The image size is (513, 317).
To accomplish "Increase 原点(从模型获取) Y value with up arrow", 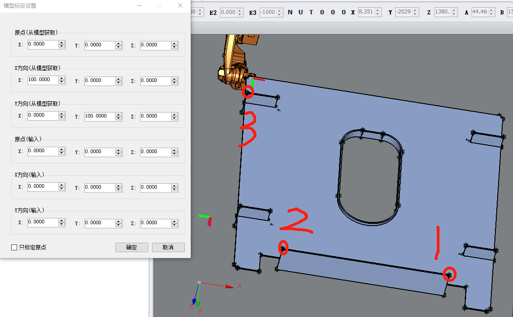I will tap(119, 43).
